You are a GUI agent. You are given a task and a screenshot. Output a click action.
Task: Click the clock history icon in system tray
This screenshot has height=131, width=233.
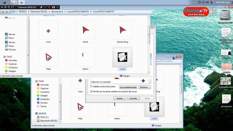click(x=199, y=3)
